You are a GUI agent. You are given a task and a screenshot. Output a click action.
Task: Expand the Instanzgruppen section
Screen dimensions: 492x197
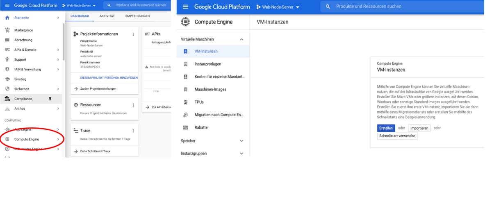(x=241, y=154)
